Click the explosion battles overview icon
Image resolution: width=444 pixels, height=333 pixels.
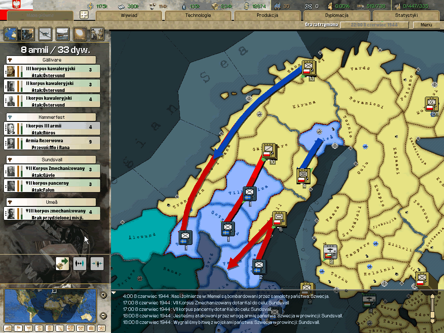tap(80, 33)
